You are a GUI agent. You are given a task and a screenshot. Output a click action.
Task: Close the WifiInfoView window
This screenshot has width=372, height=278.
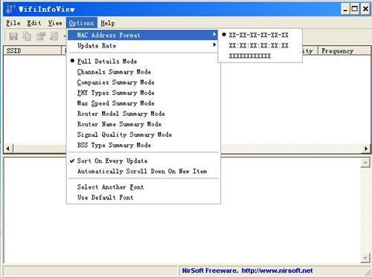(365, 9)
